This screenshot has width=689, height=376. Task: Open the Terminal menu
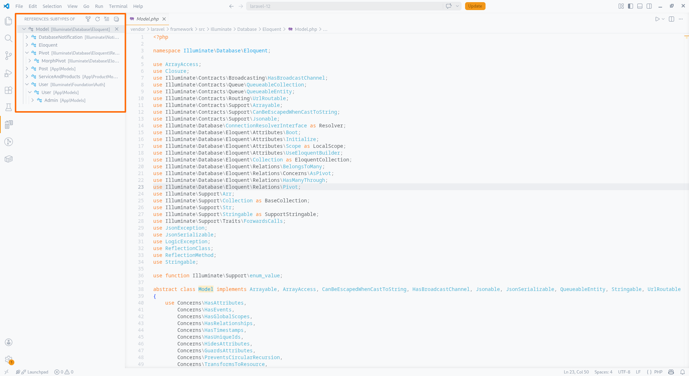click(118, 6)
